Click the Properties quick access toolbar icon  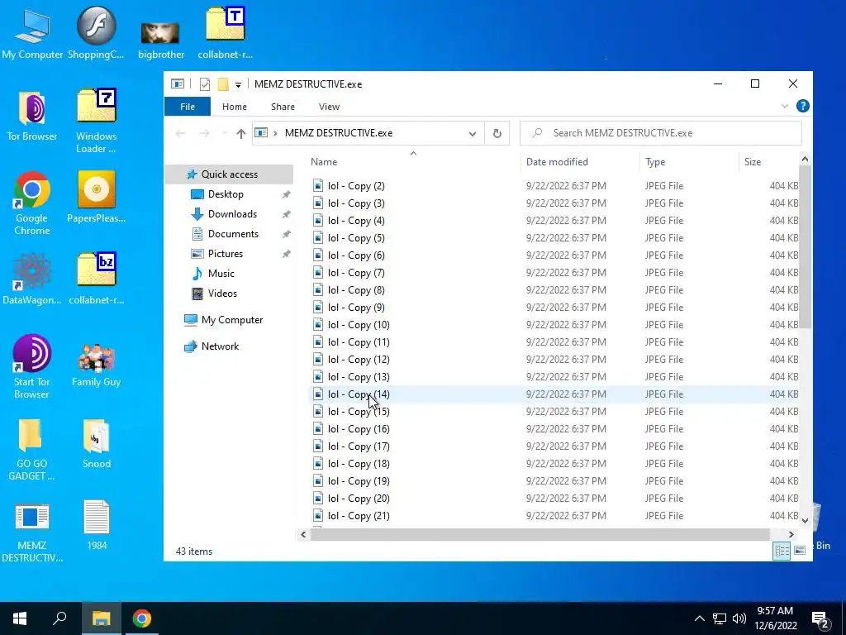tap(205, 84)
